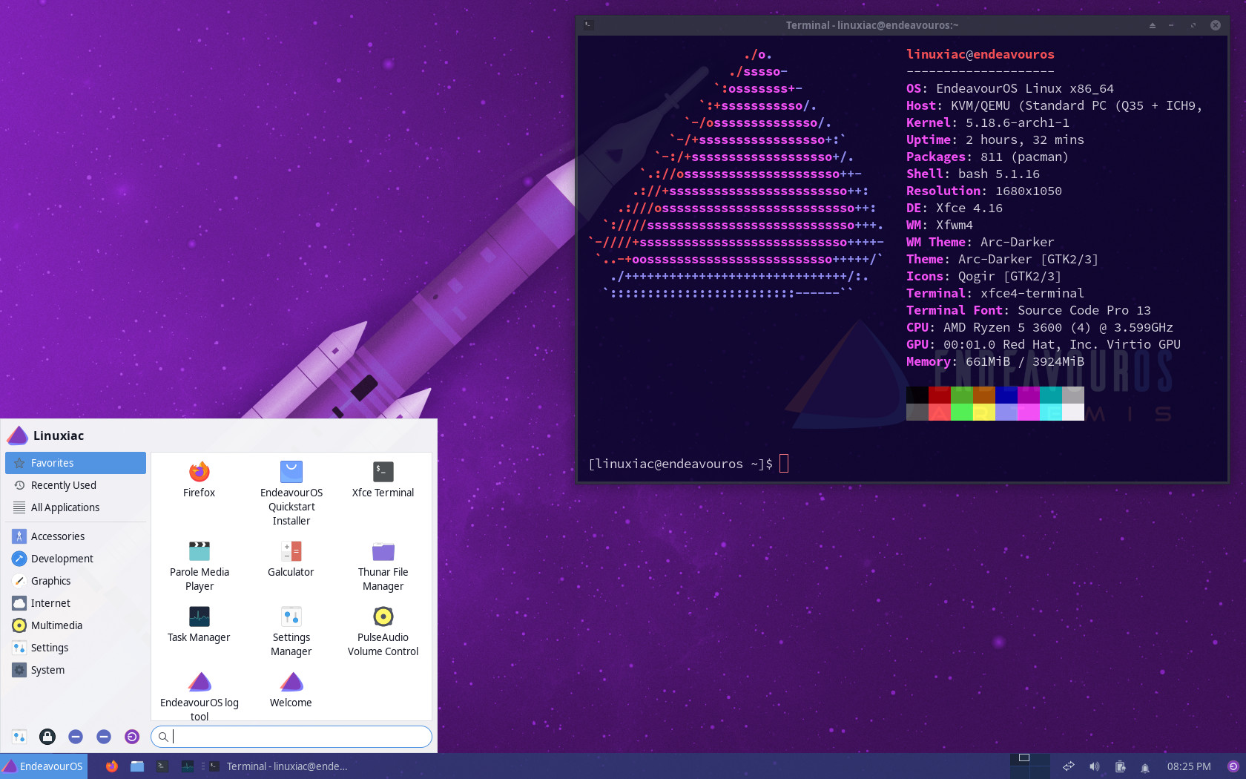Click the 'Uptime: 2 hours, 32 mins' line
Viewport: 1246px width, 779px height.
[x=995, y=139]
